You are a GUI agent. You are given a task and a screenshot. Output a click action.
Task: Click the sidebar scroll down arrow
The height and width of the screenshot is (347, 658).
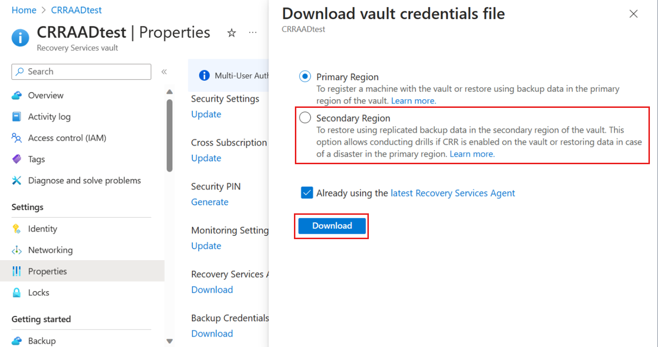point(169,341)
